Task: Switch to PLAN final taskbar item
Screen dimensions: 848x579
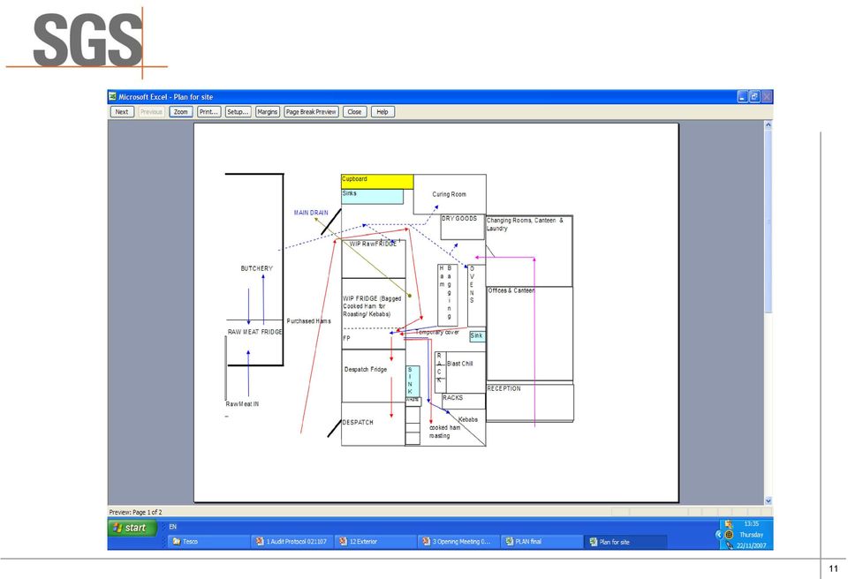Action: coord(541,541)
